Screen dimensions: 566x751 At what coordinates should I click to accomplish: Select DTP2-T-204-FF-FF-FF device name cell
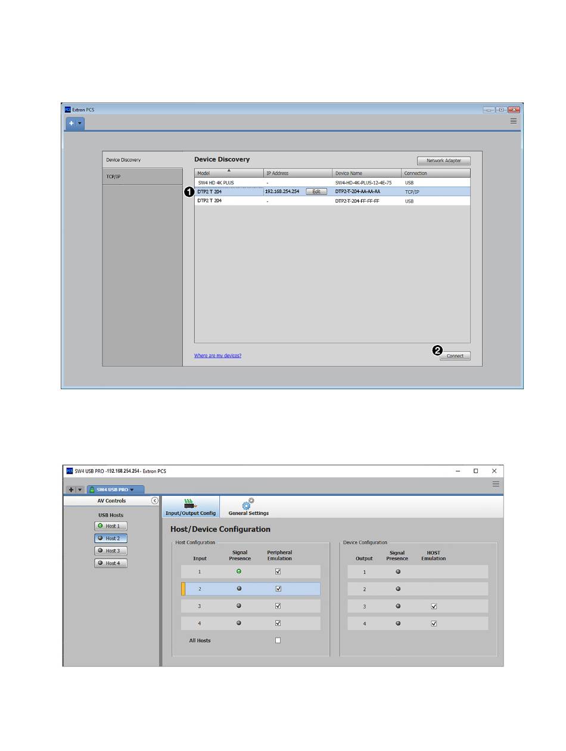tap(357, 201)
